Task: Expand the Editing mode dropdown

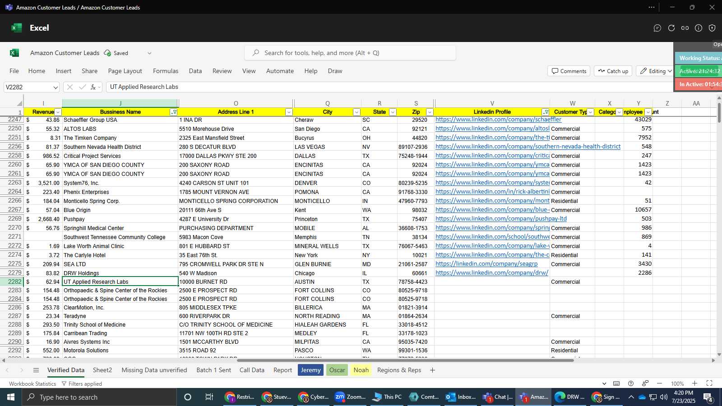Action: (x=670, y=71)
